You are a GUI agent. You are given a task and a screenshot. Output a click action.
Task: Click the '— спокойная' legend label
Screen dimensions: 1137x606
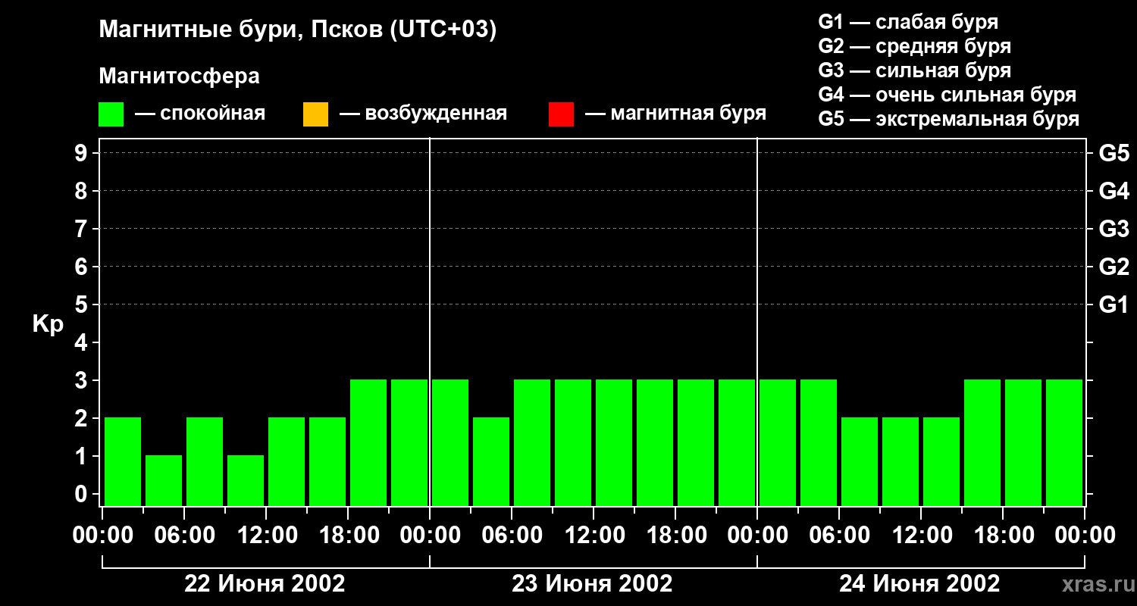click(x=200, y=114)
